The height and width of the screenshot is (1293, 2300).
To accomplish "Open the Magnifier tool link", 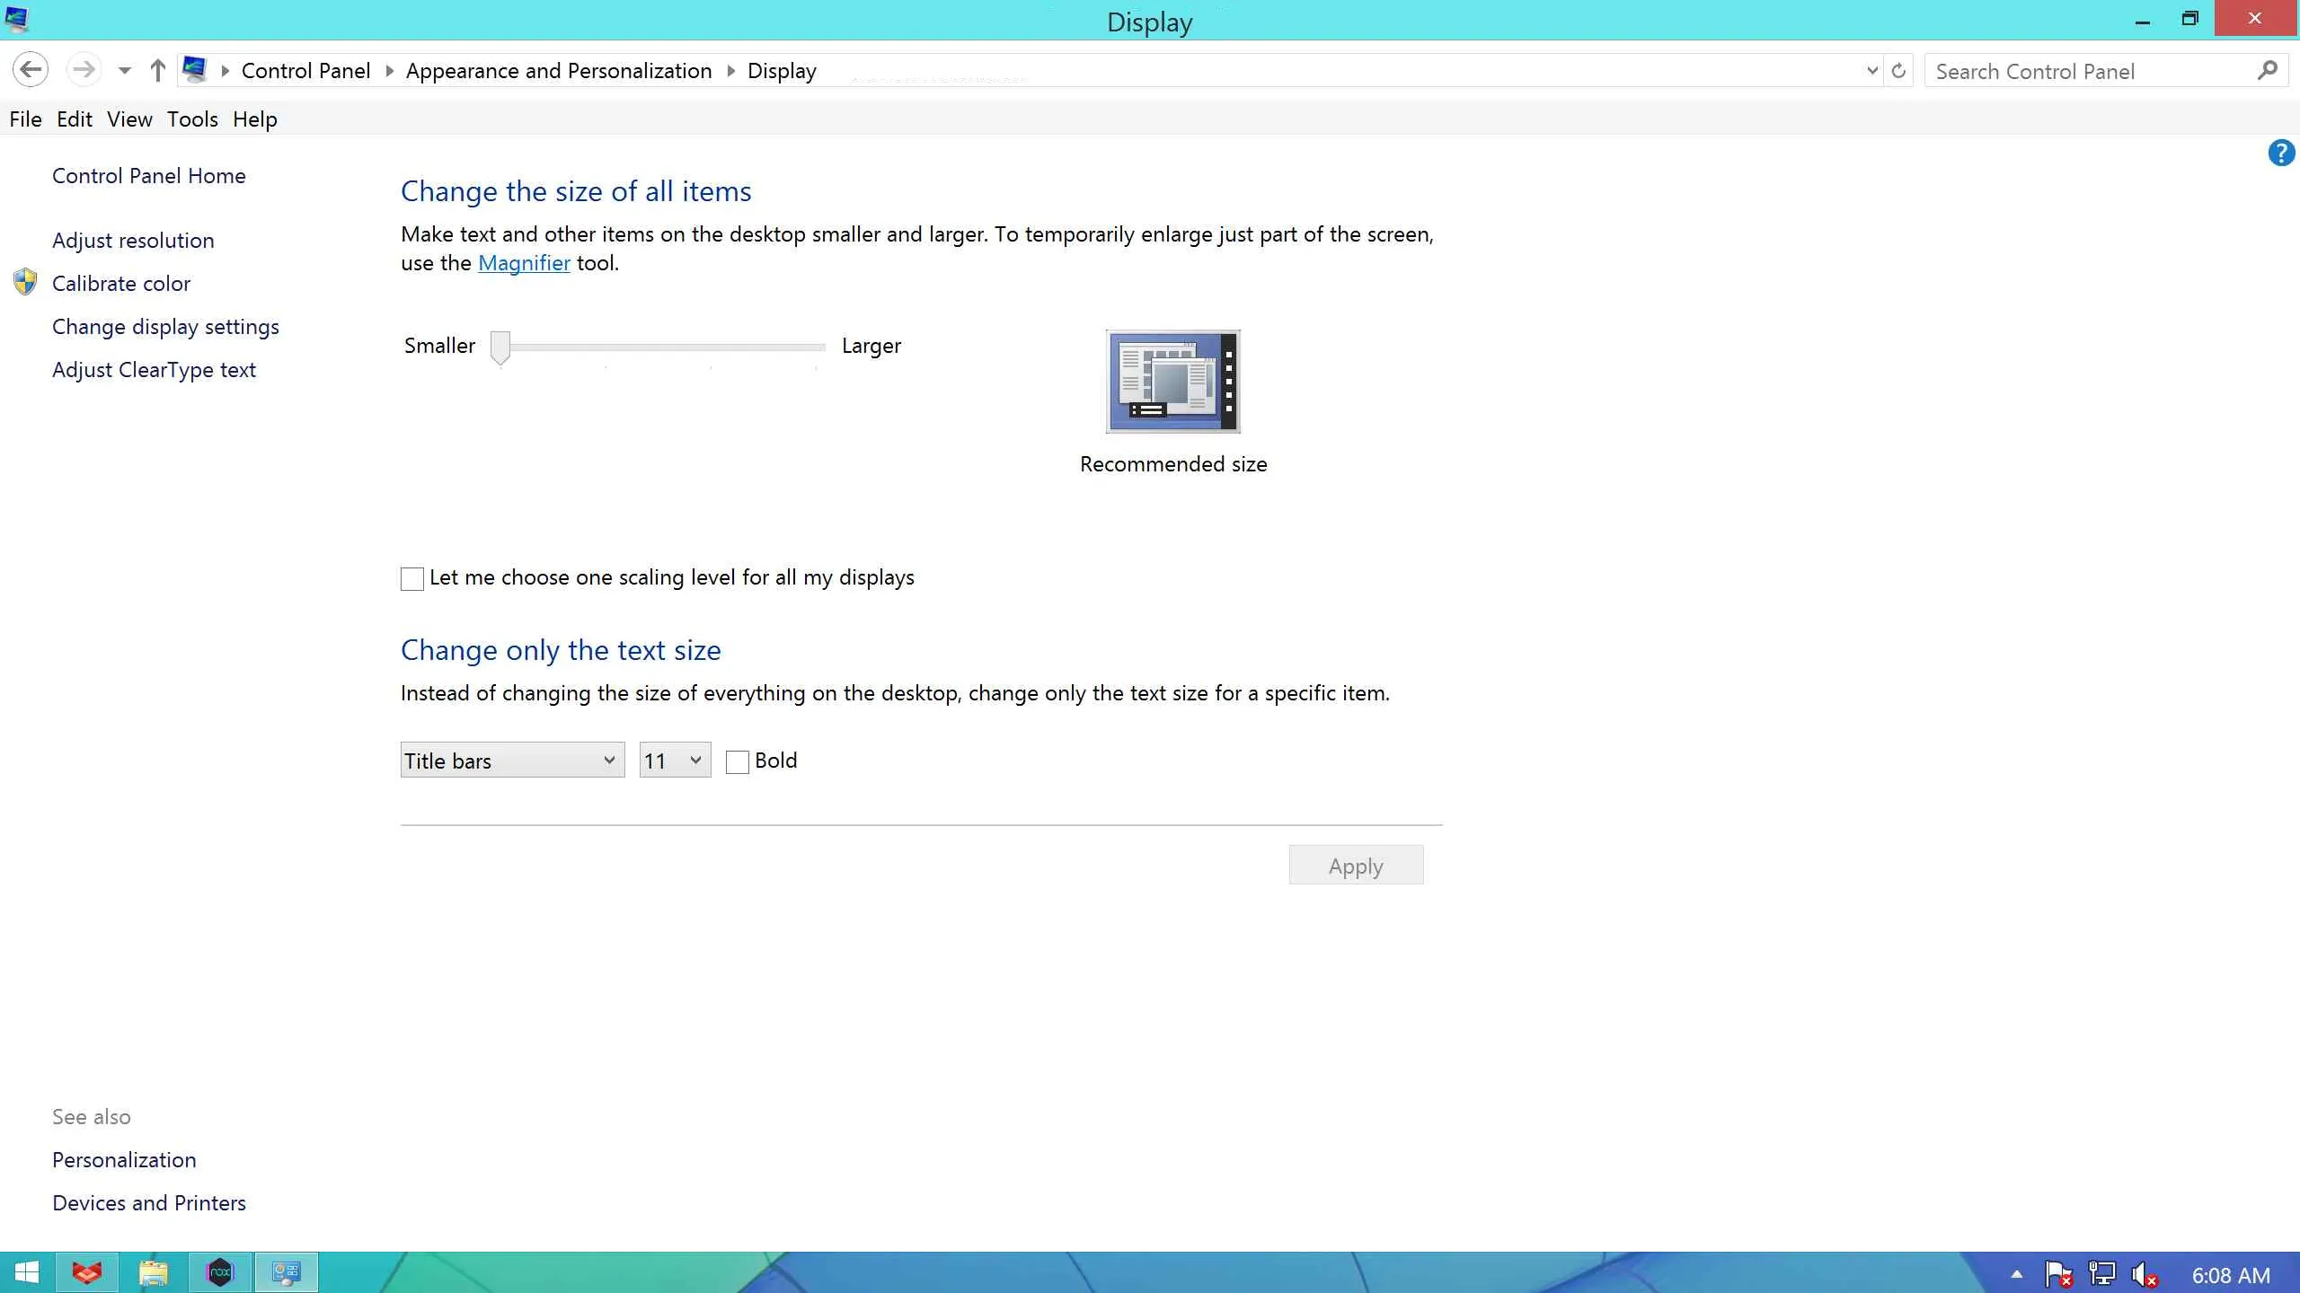I will tap(524, 263).
